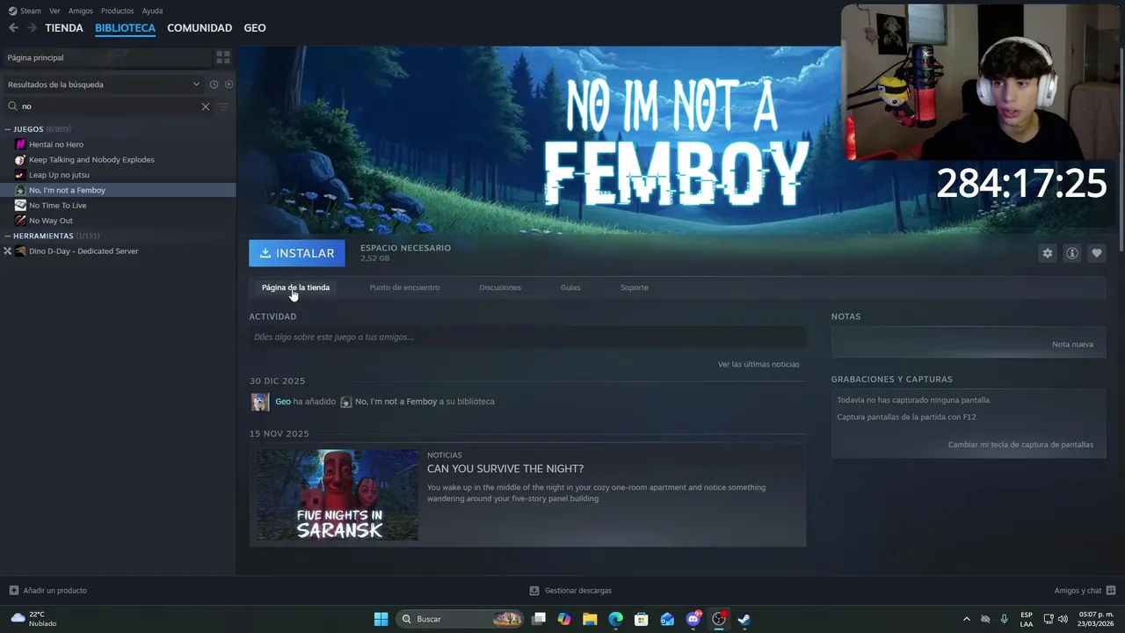Open 'CAN YOU SURVIVE THE NIGHT?' headline

[x=505, y=469]
